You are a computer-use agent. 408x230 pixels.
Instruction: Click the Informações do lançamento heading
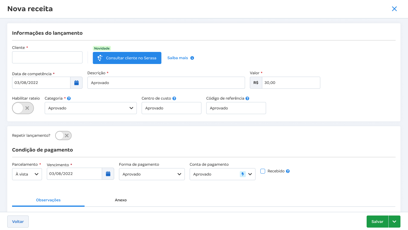[x=47, y=33]
